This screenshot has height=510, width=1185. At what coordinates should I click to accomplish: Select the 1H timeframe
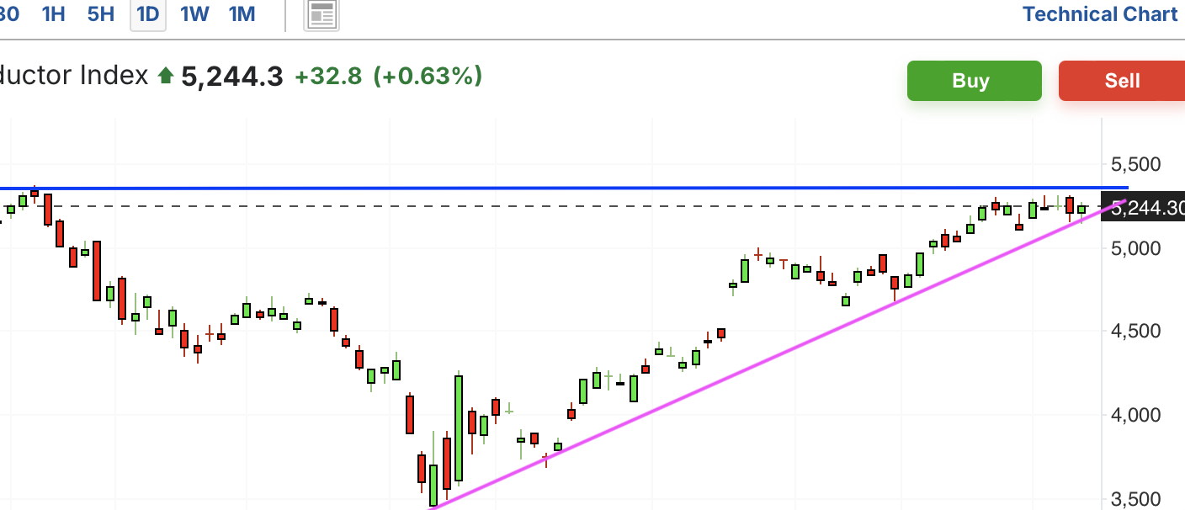[x=53, y=14]
